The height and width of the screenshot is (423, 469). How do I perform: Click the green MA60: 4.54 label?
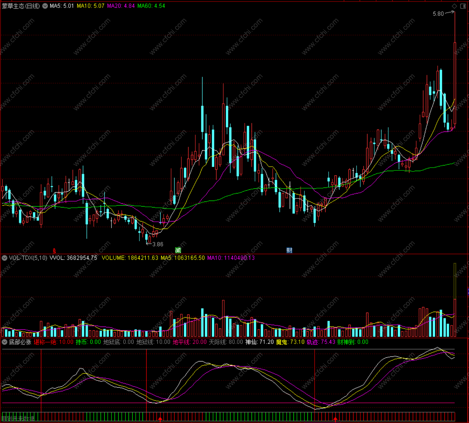click(x=151, y=6)
